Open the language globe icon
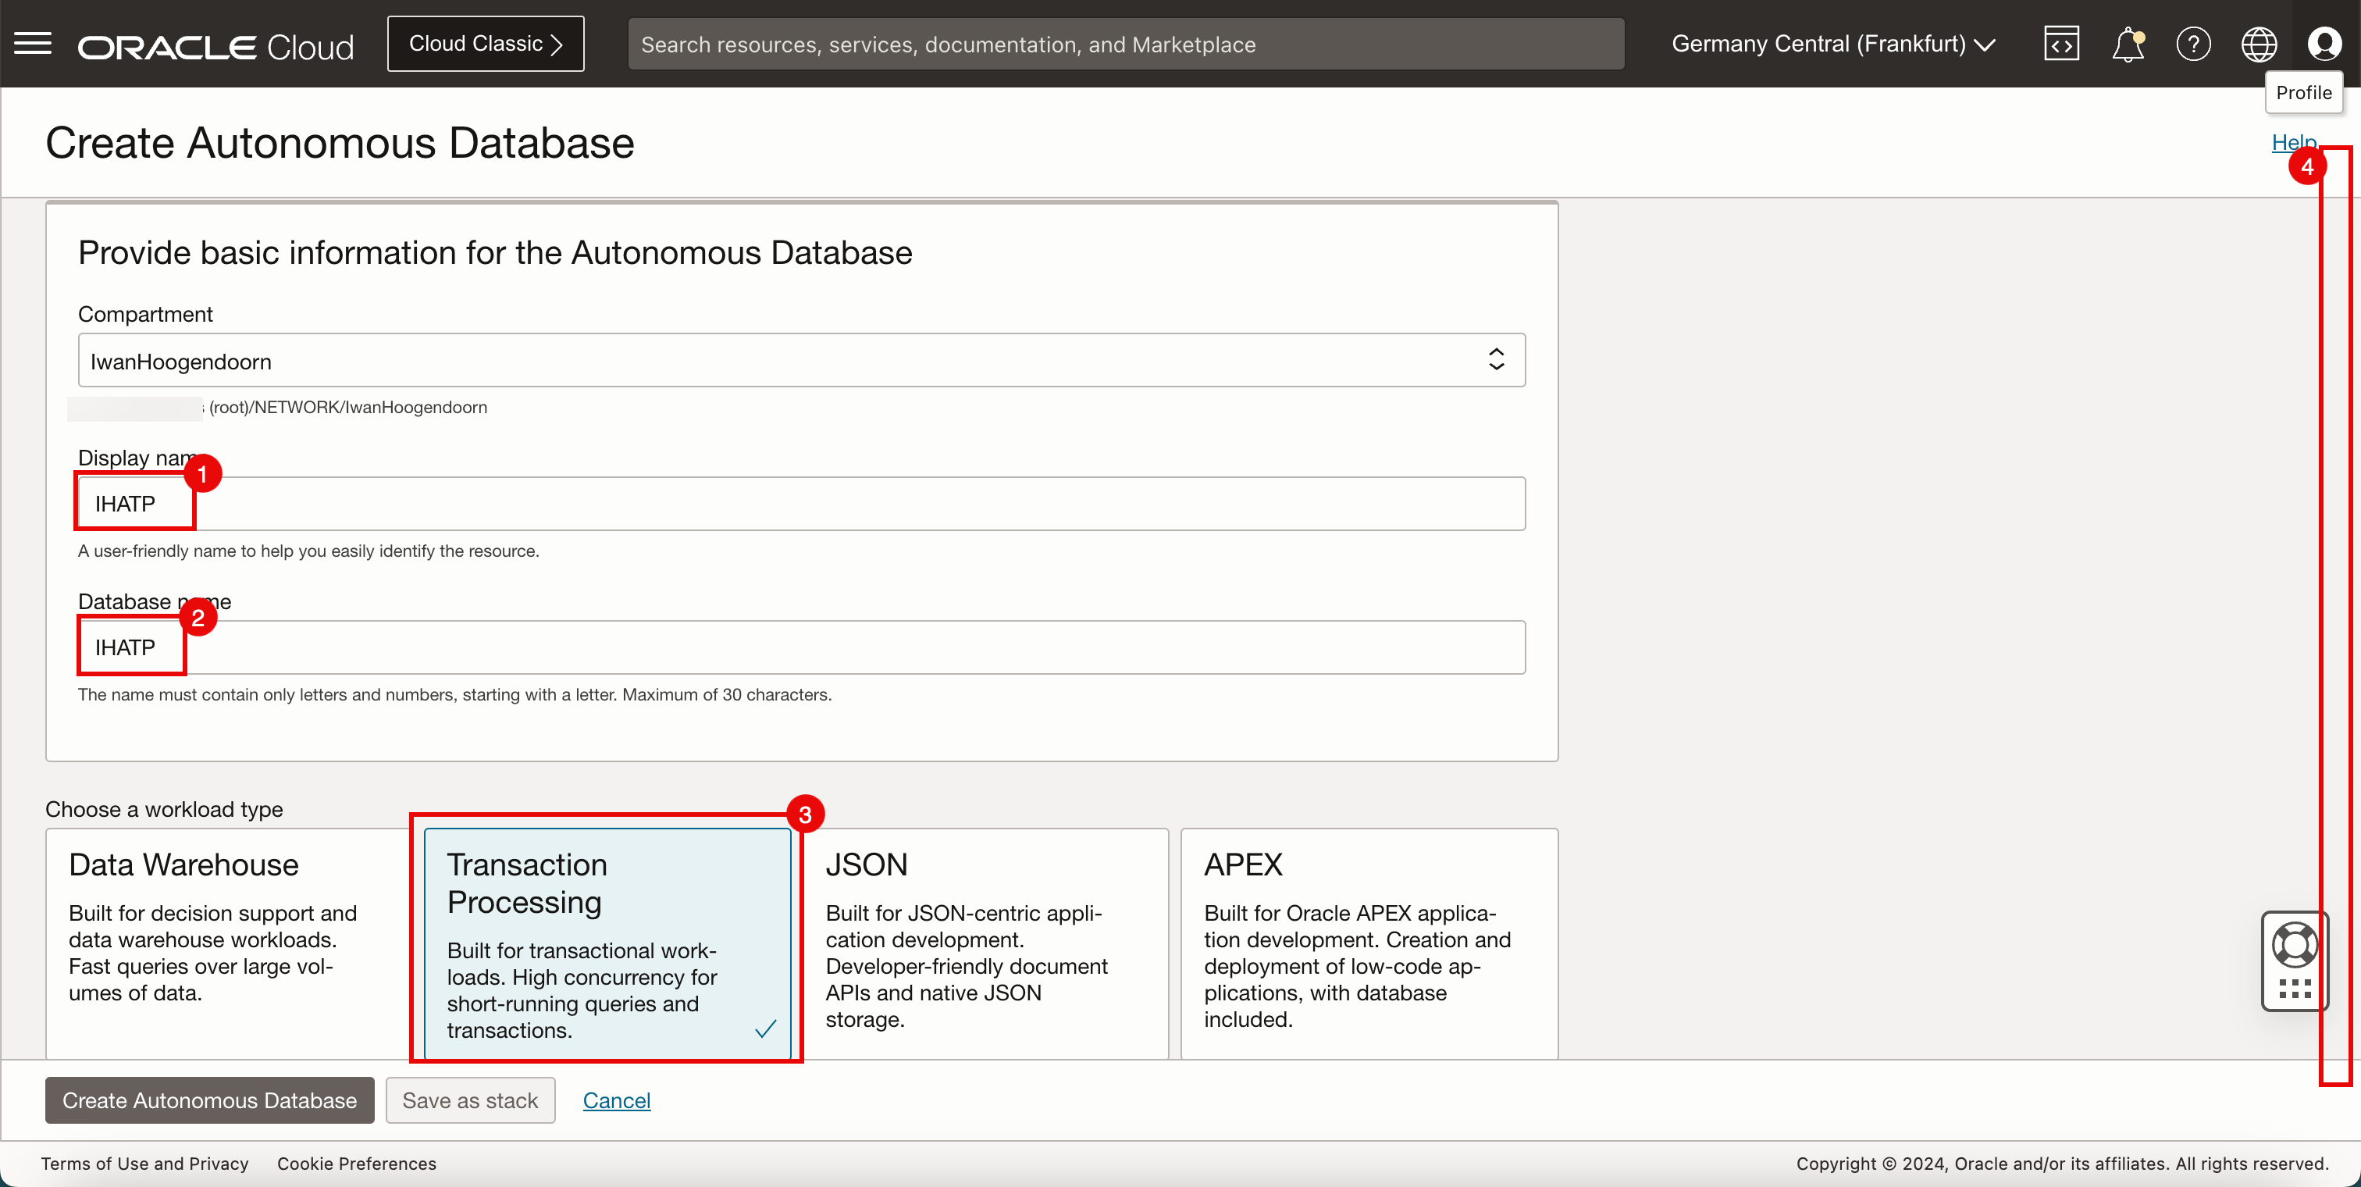The height and width of the screenshot is (1187, 2361). point(2259,44)
